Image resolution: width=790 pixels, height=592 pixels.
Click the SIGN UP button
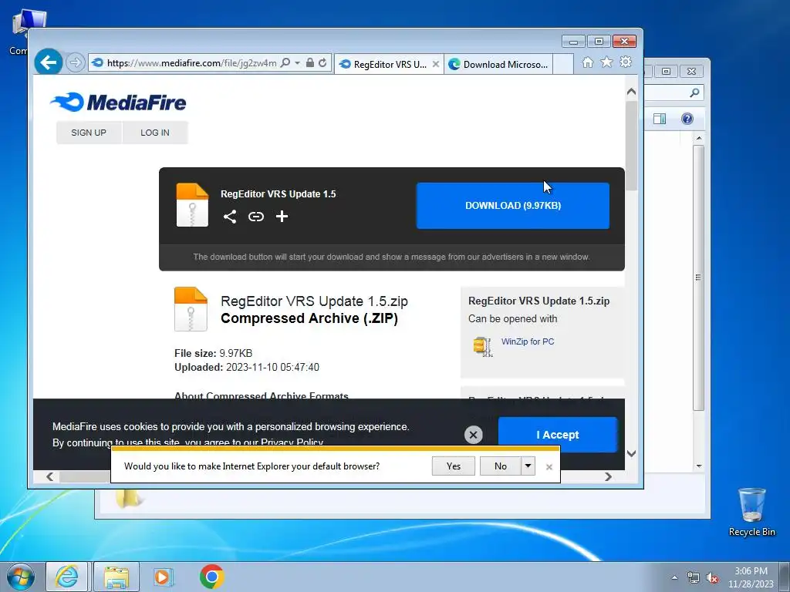[x=89, y=133]
